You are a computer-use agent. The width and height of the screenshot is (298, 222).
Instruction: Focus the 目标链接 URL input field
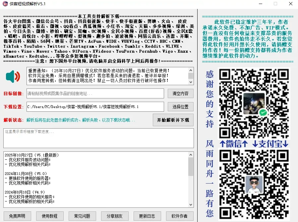click(95, 93)
